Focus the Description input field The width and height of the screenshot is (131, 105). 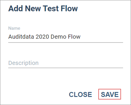click(x=65, y=63)
